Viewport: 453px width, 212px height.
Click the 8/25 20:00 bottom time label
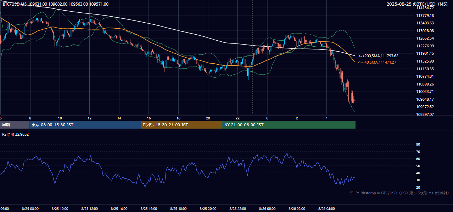tap(208, 209)
